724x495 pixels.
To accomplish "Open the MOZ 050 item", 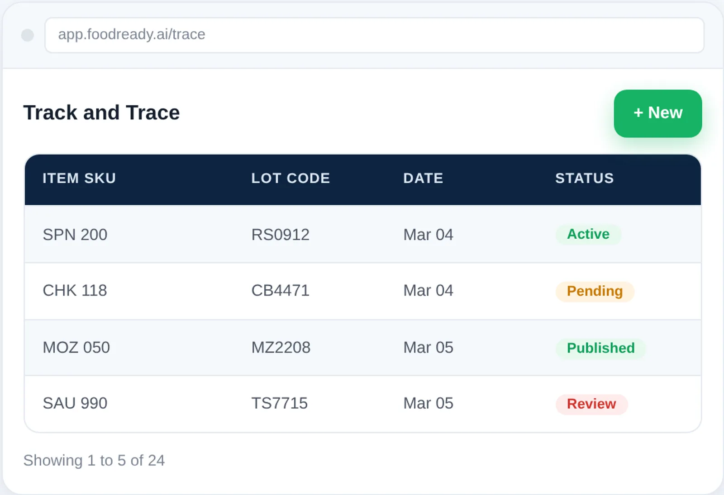I will pyautogui.click(x=76, y=347).
